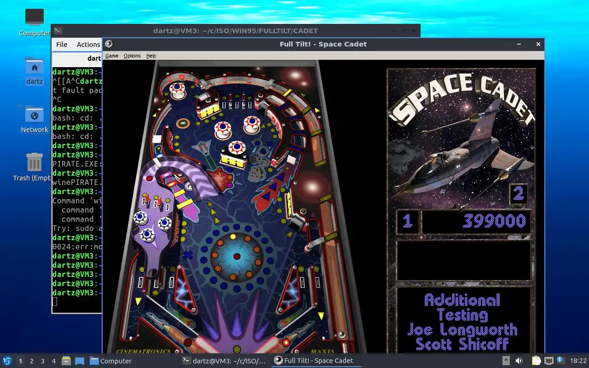The width and height of the screenshot is (589, 368).
Task: Open the Trash desktop icon
Action: [x=34, y=167]
